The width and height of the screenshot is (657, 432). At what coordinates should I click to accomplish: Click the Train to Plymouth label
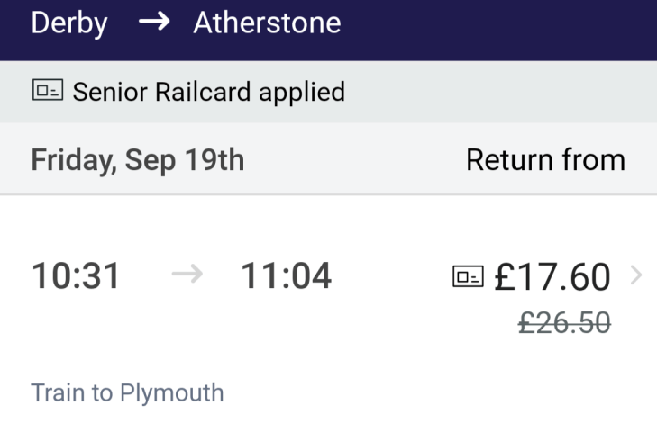(127, 393)
